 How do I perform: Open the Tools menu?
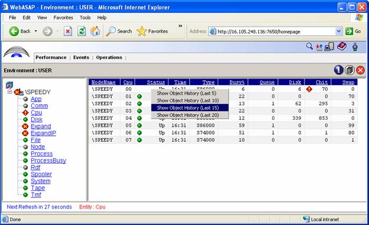click(x=85, y=18)
